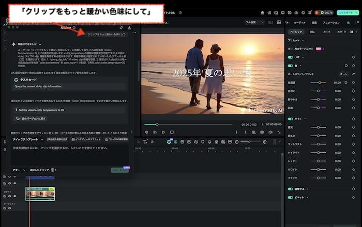Viewport: 362px width, 227px height.
Task: Toggle the 調整する section switch
Action: pos(291,189)
